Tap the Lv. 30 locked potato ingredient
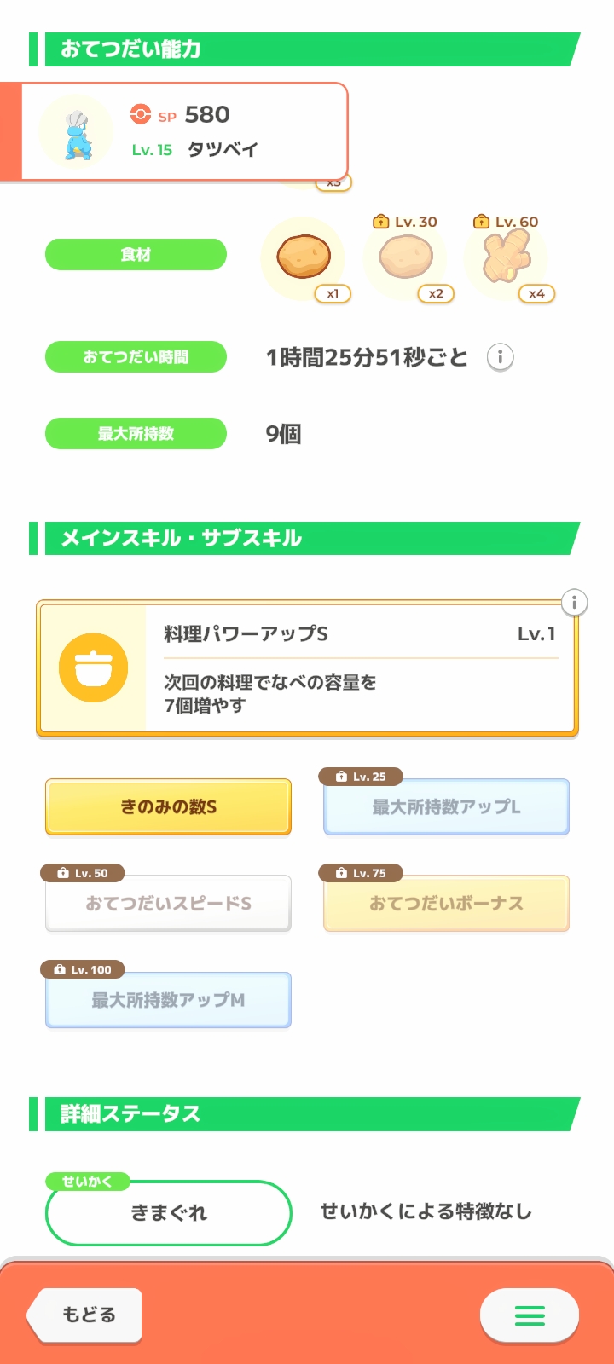Screen dimensions: 614x1364 [407, 257]
